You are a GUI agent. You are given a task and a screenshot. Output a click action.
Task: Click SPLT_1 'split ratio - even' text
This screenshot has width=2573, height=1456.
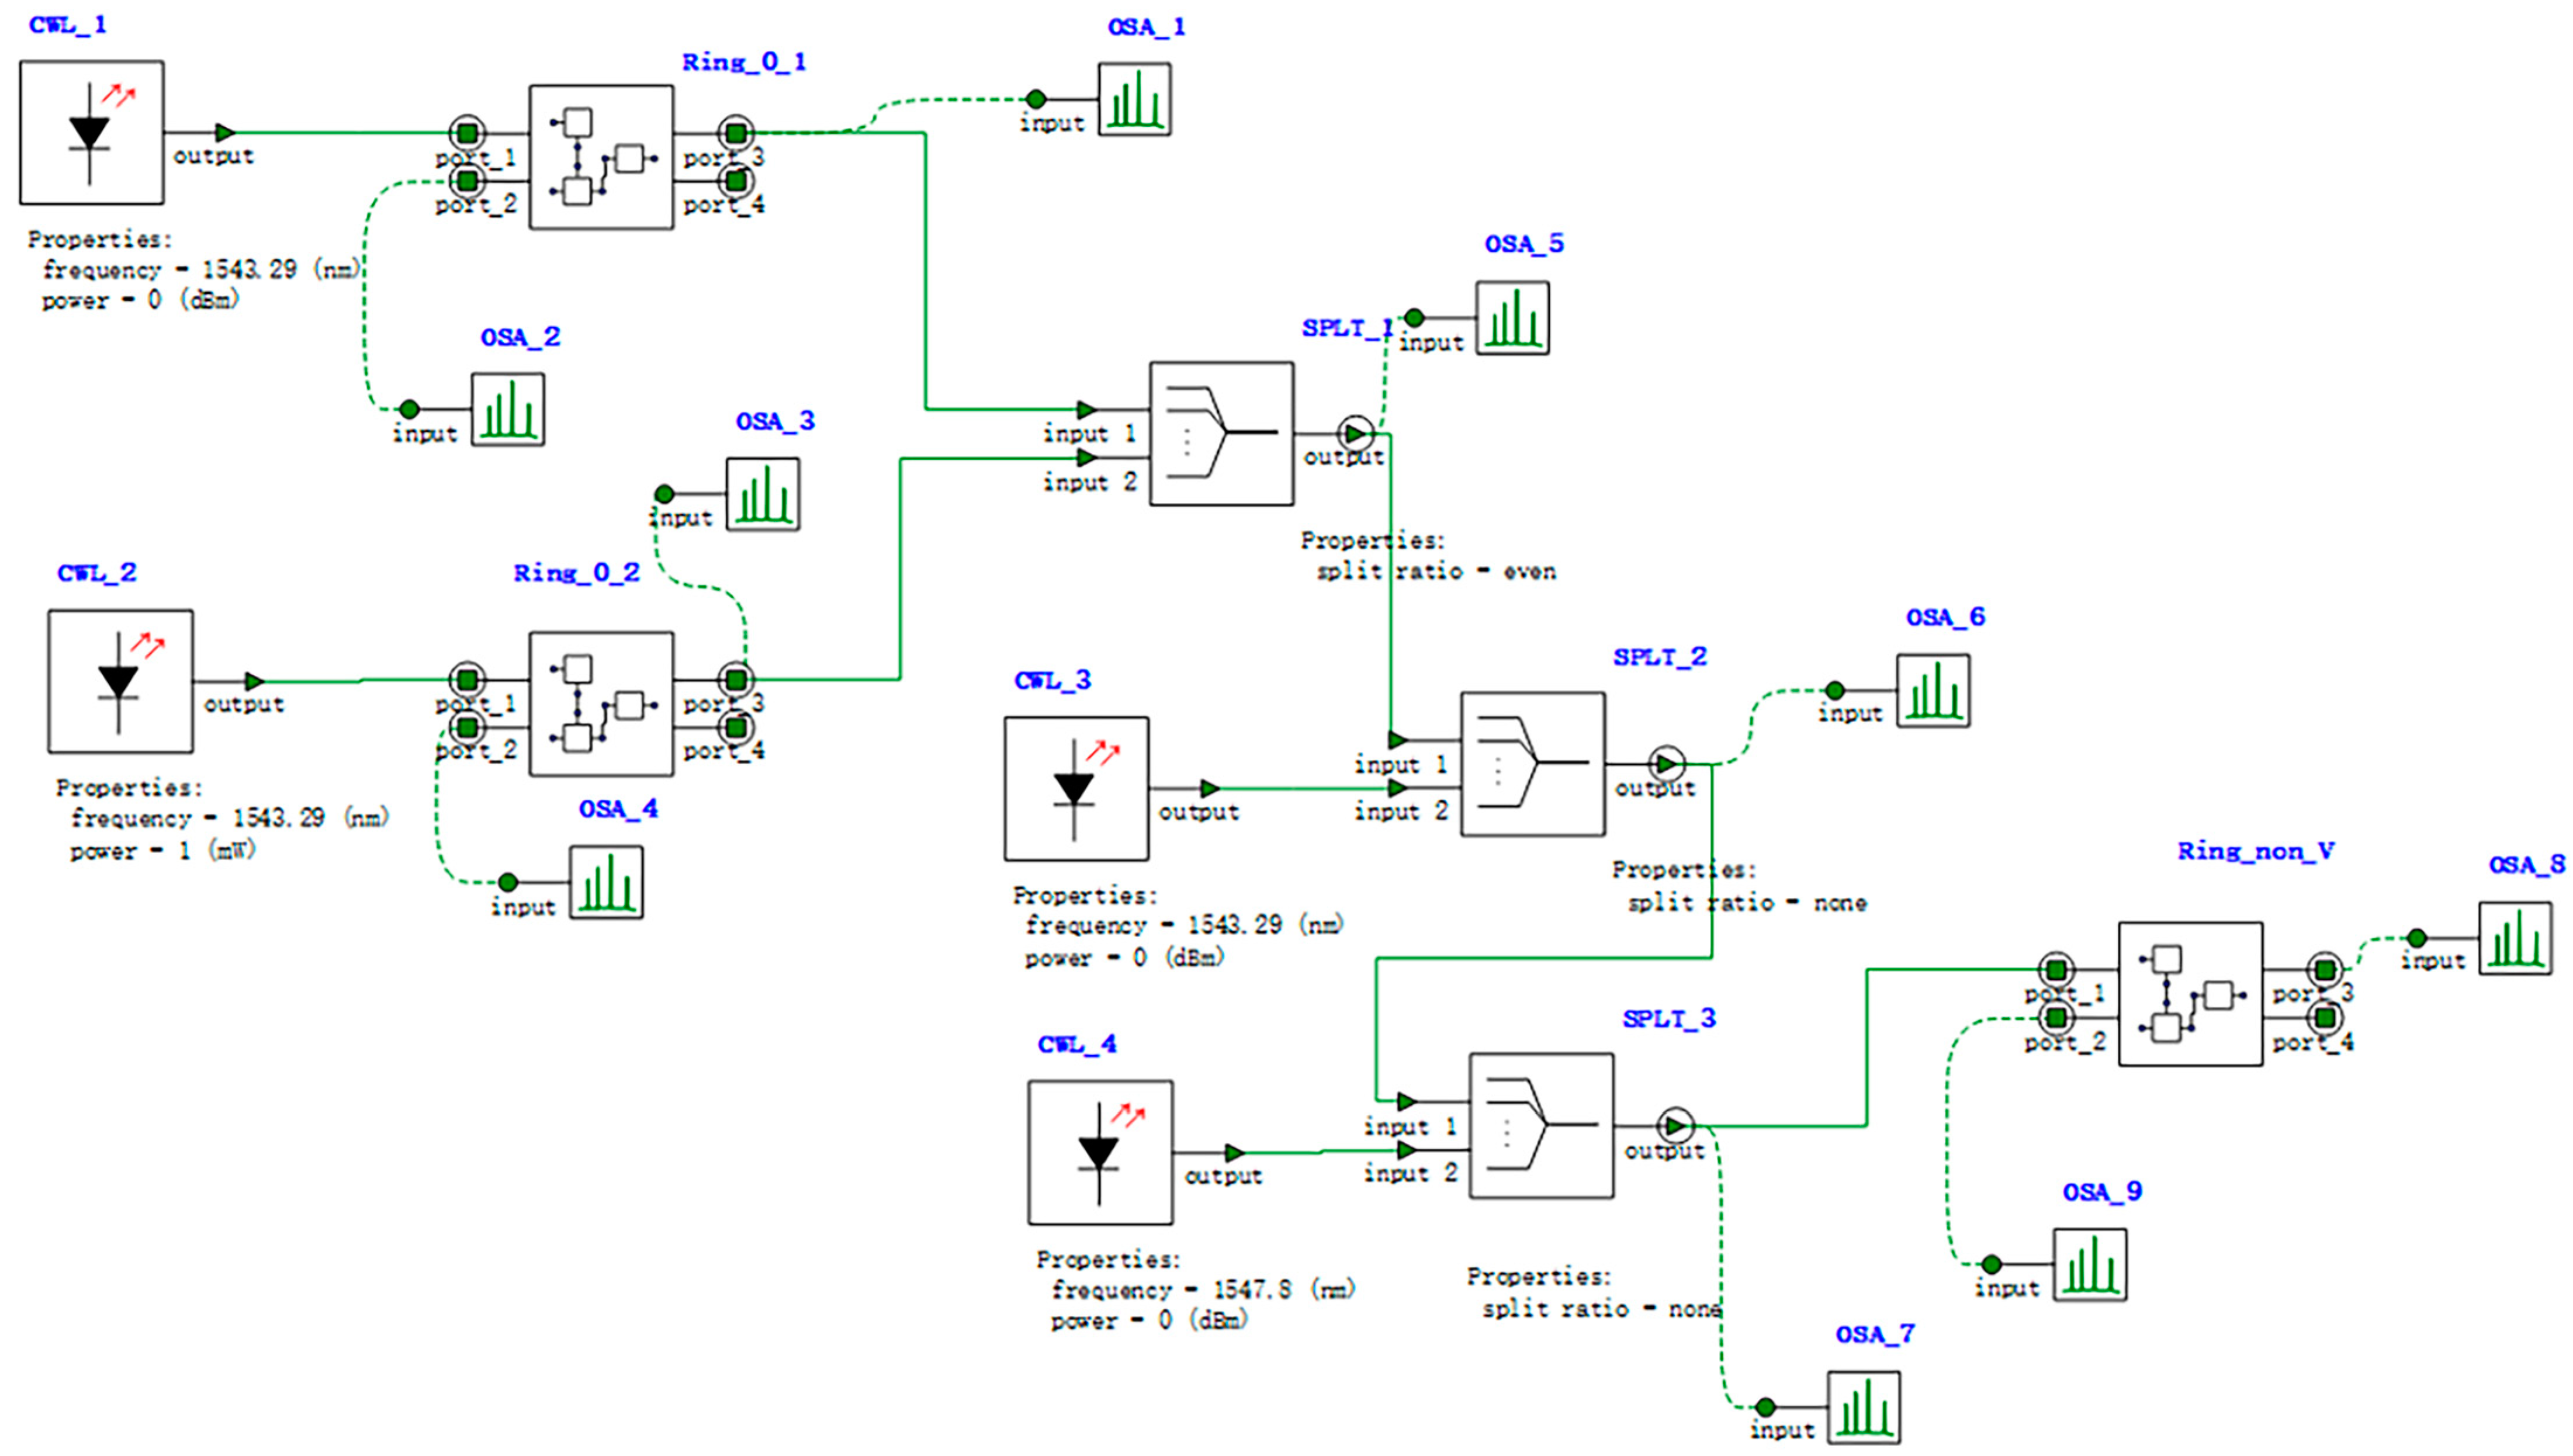[x=1436, y=571]
